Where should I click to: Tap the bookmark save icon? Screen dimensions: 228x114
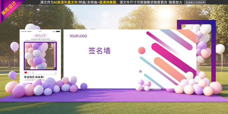tap(55, 73)
